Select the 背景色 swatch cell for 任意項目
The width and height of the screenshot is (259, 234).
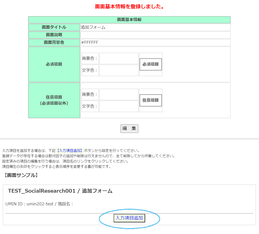pos(119,95)
